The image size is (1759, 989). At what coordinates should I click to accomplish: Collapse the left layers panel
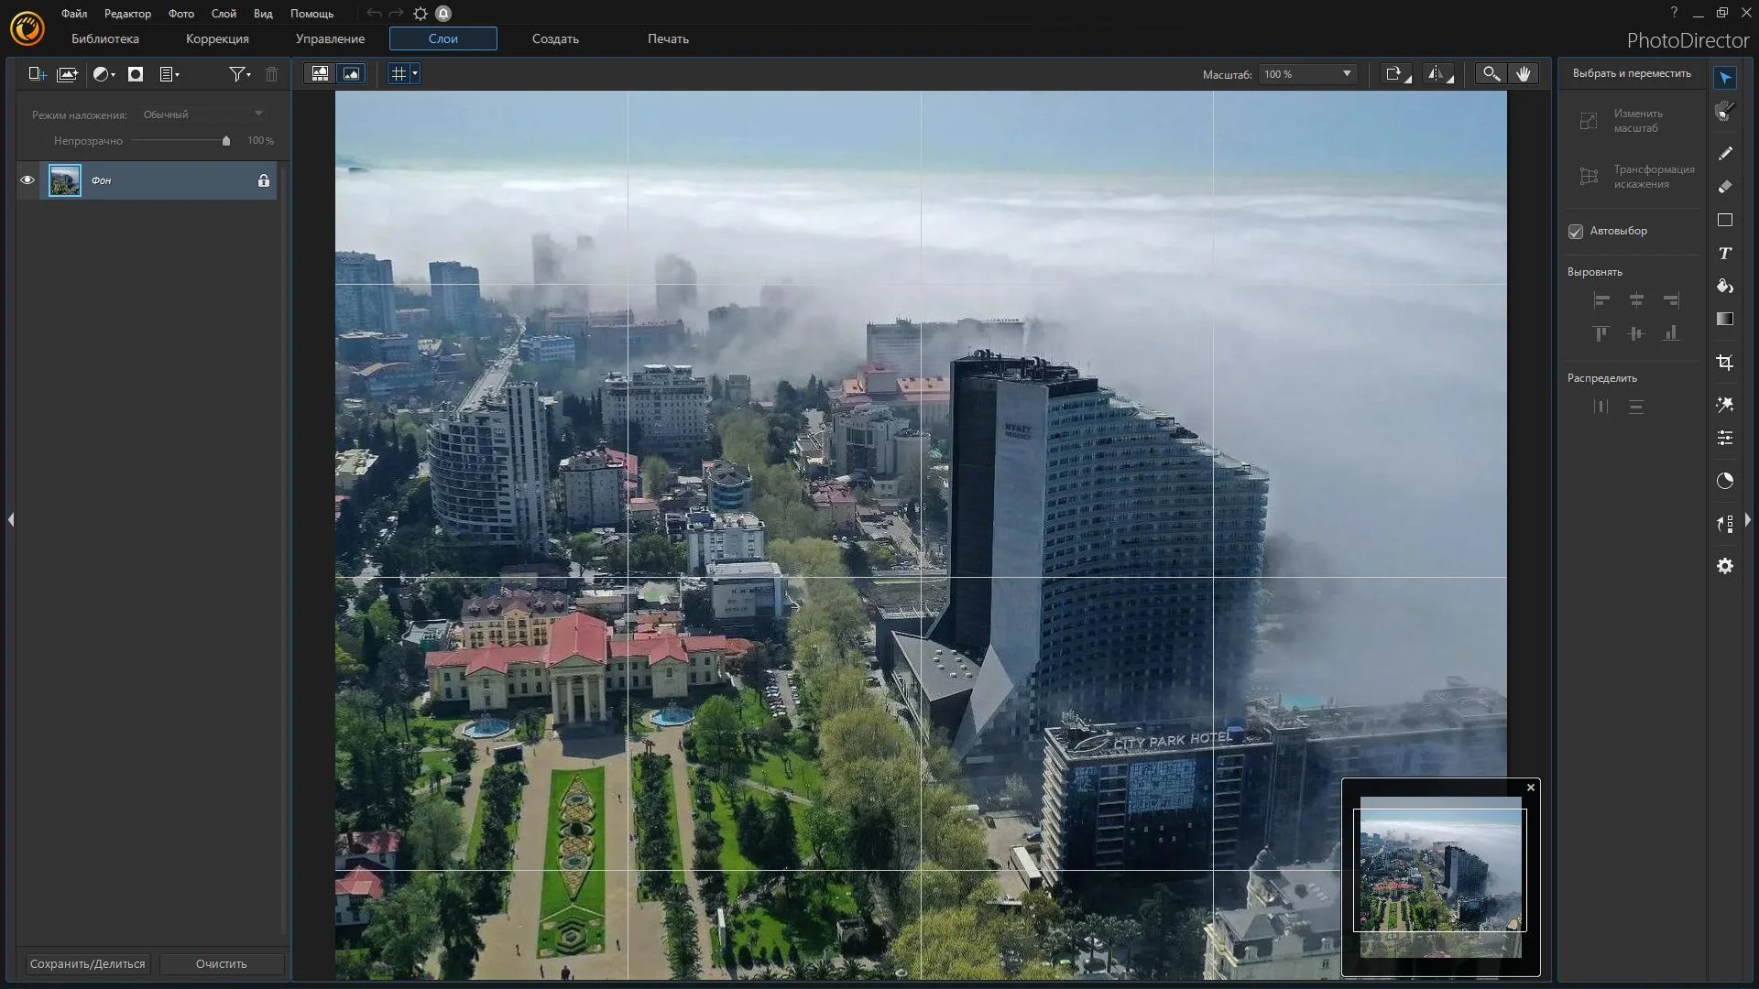[11, 519]
